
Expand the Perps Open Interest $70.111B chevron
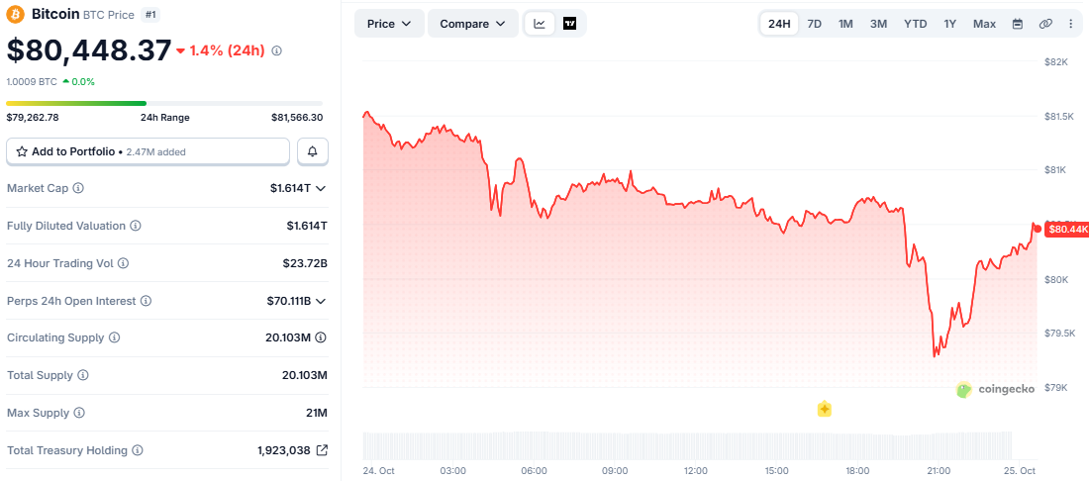point(321,301)
